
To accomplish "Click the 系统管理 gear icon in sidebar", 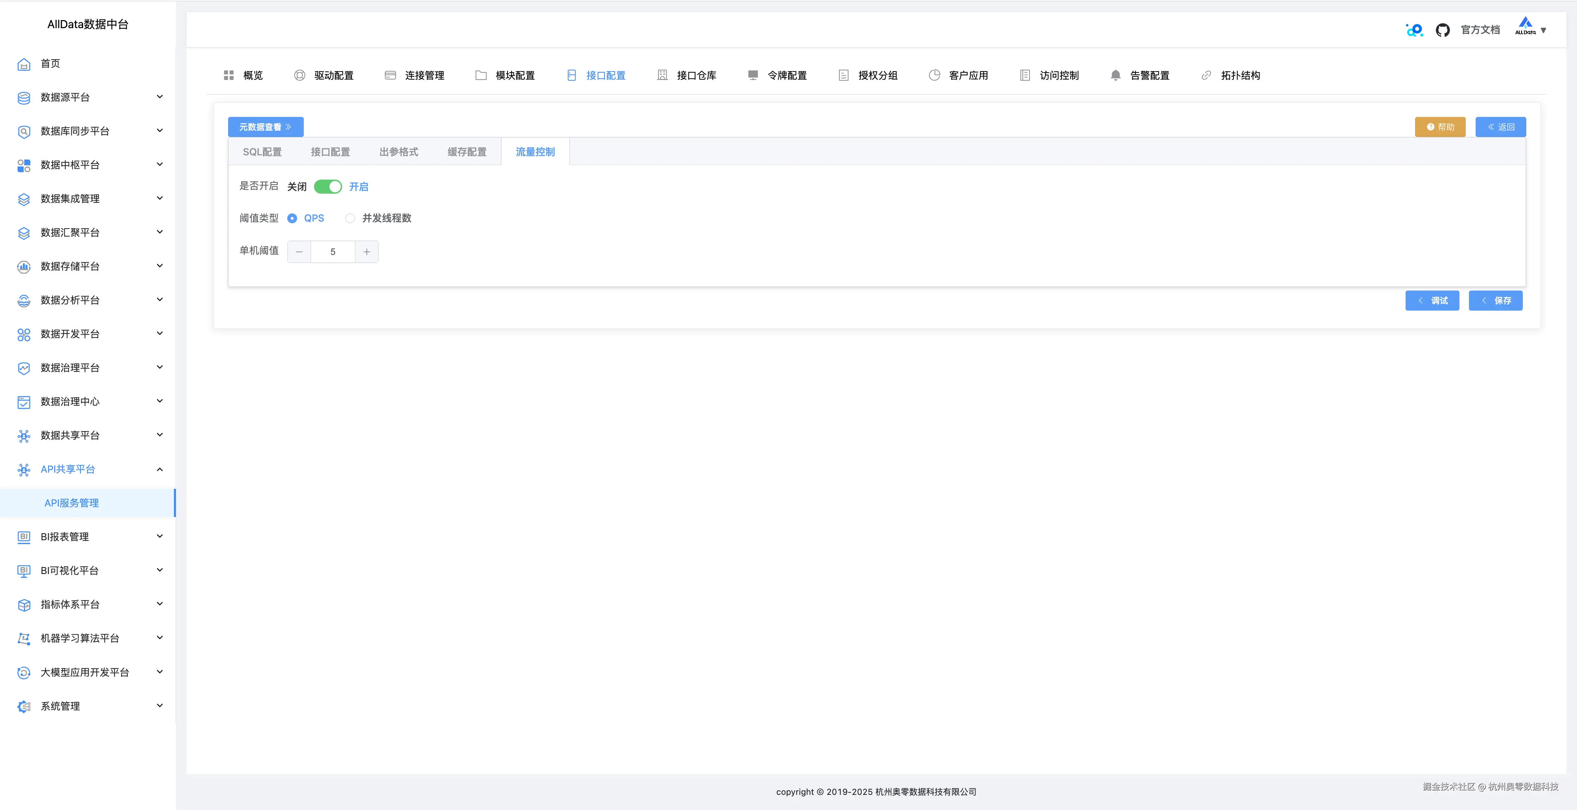I will 24,706.
